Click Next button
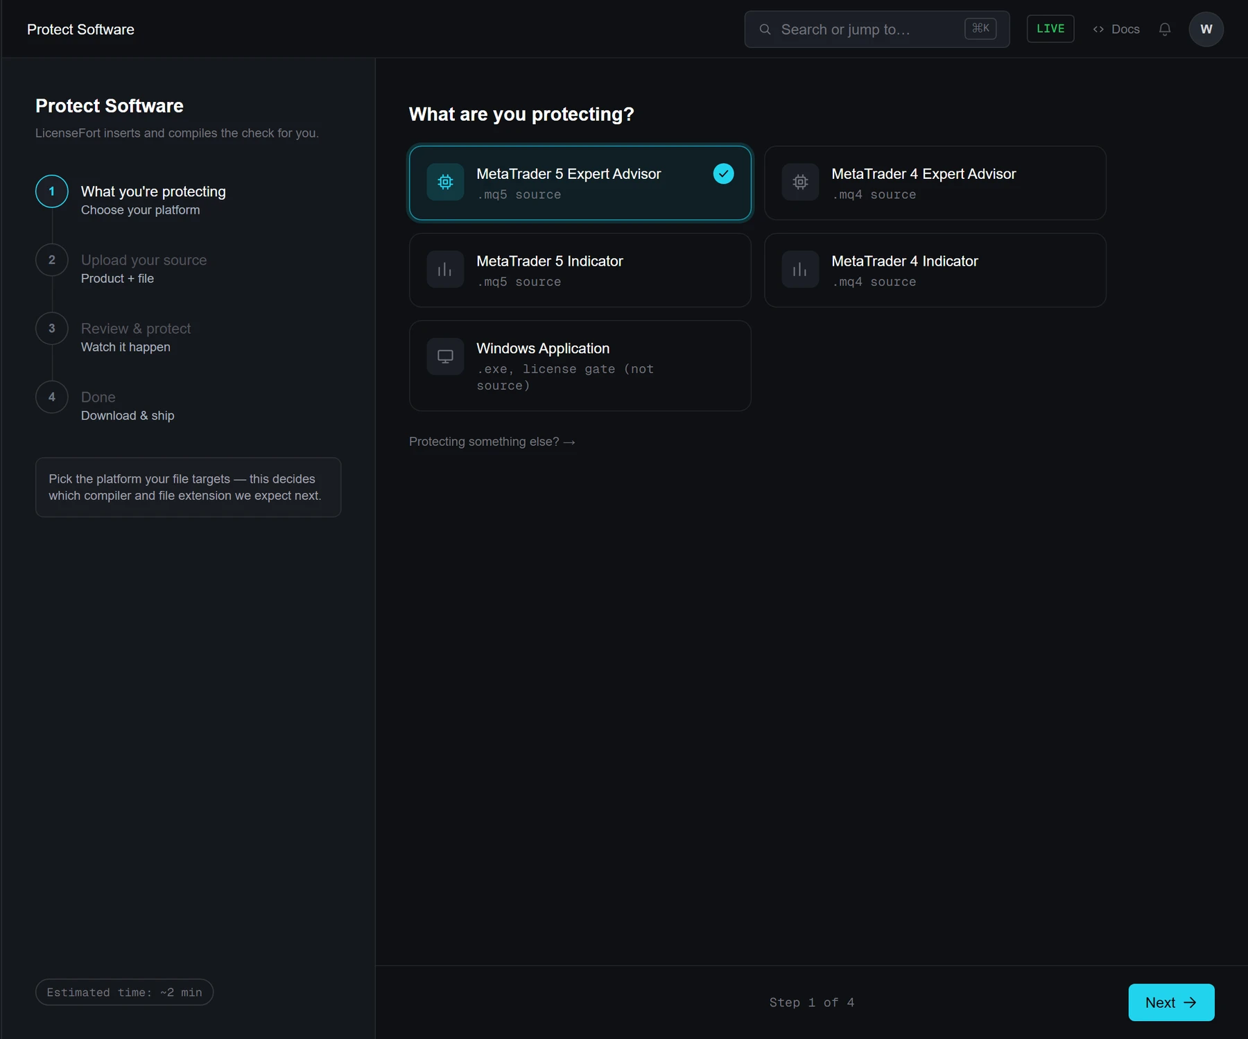Viewport: 1248px width, 1039px height. pos(1171,1002)
